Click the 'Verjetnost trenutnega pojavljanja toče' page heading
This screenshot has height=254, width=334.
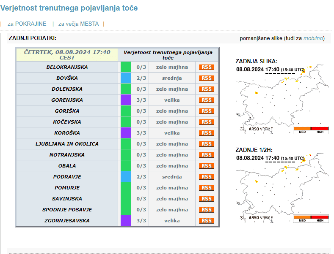pos(69,8)
